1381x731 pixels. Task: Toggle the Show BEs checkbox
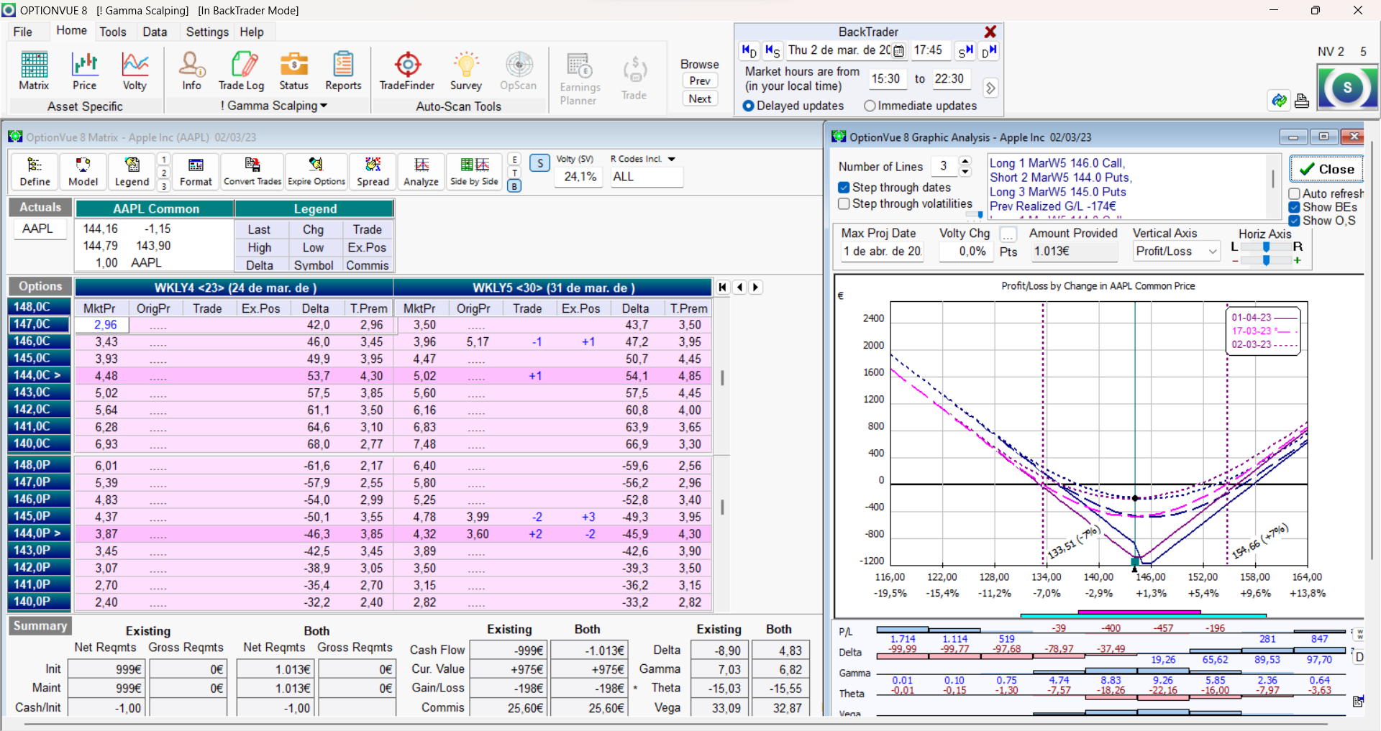(x=1294, y=208)
